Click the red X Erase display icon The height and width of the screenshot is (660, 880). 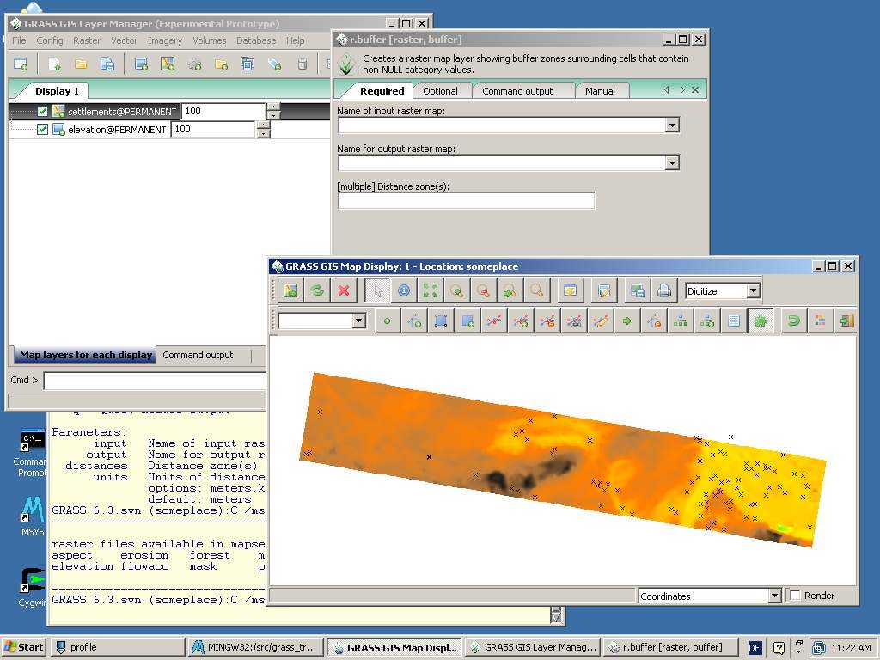pos(344,290)
